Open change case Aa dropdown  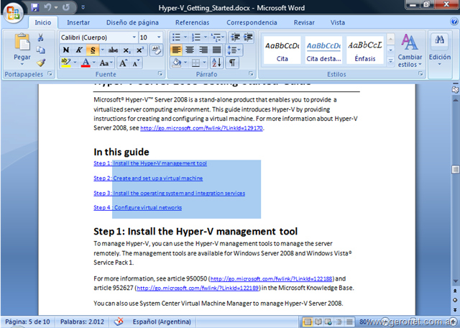106,63
